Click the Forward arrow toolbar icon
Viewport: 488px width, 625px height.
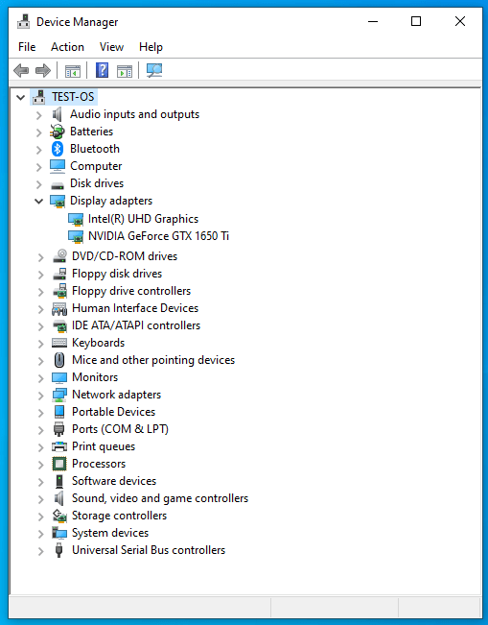[x=43, y=70]
